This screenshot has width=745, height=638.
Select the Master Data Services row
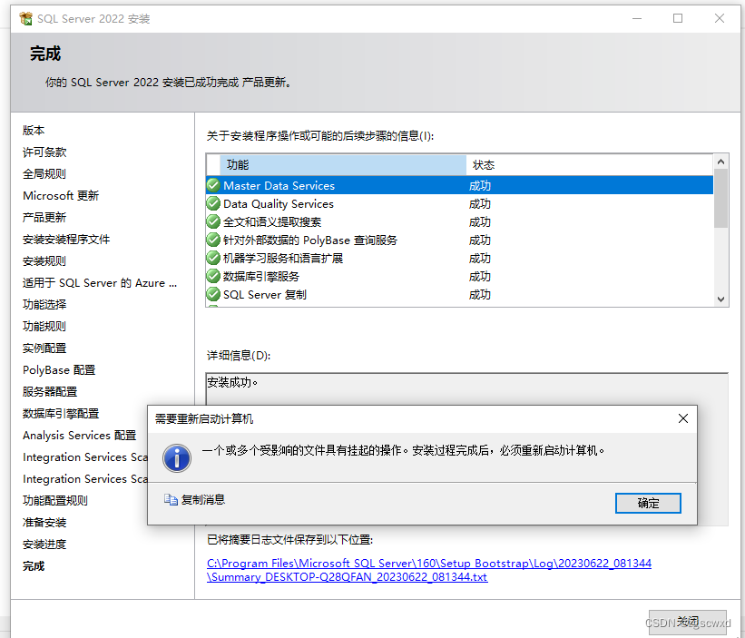point(459,185)
